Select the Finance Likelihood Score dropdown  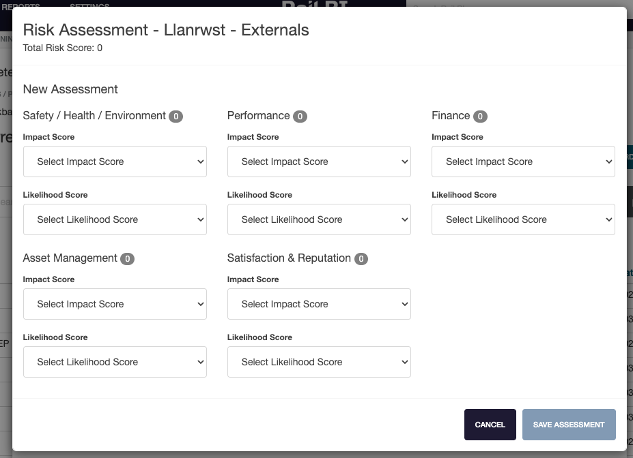point(523,219)
